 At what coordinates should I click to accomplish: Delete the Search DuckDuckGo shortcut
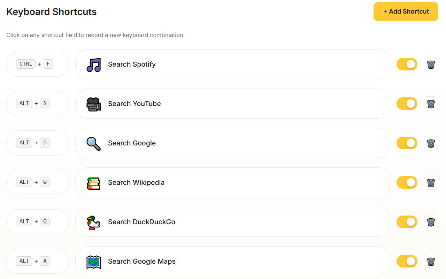click(x=431, y=222)
